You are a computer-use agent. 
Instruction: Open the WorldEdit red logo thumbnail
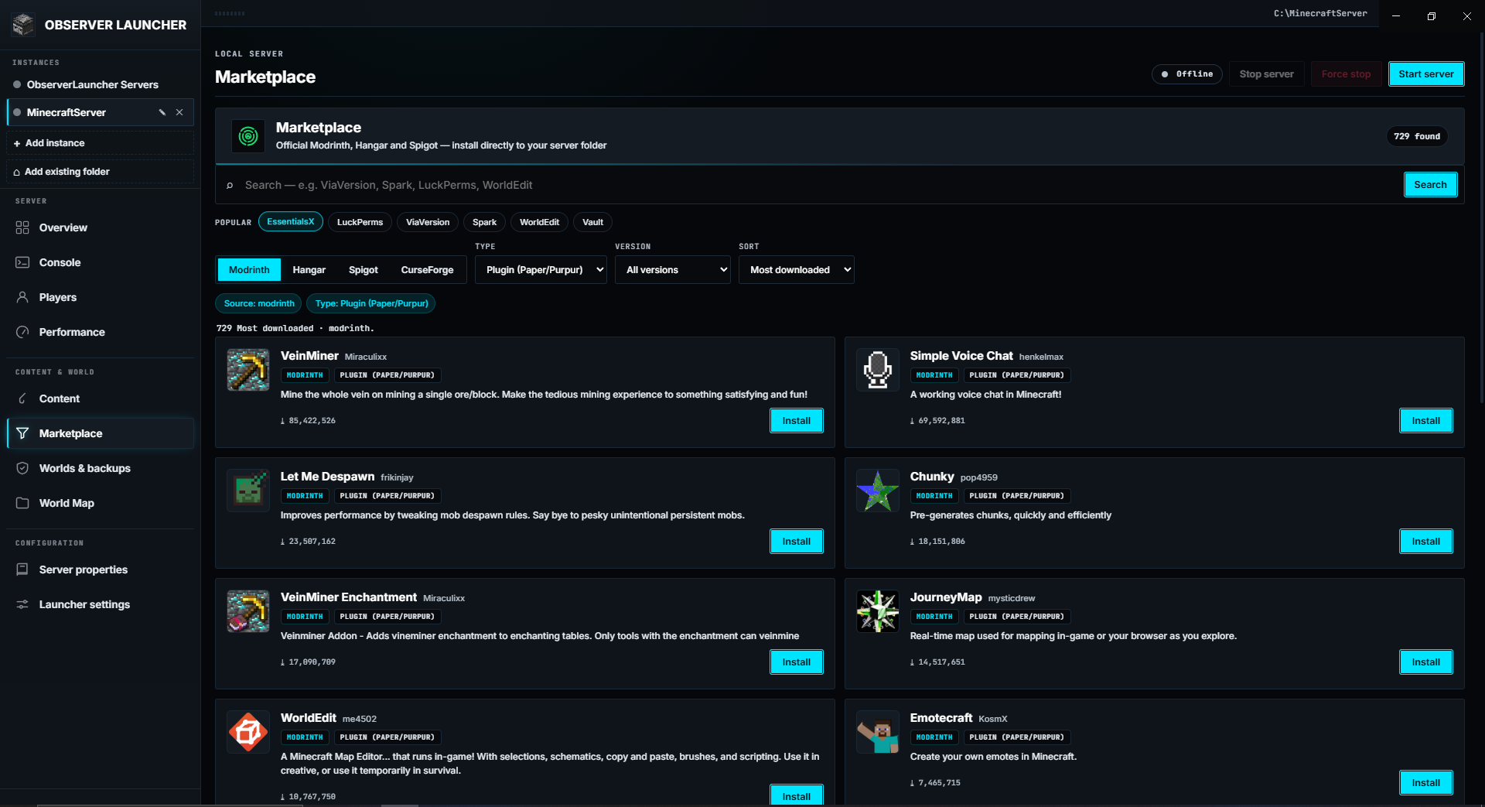coord(248,732)
